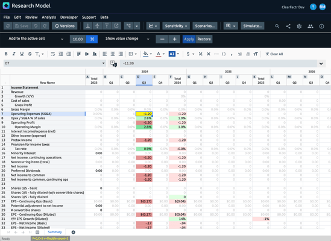Align text right

point(121,54)
